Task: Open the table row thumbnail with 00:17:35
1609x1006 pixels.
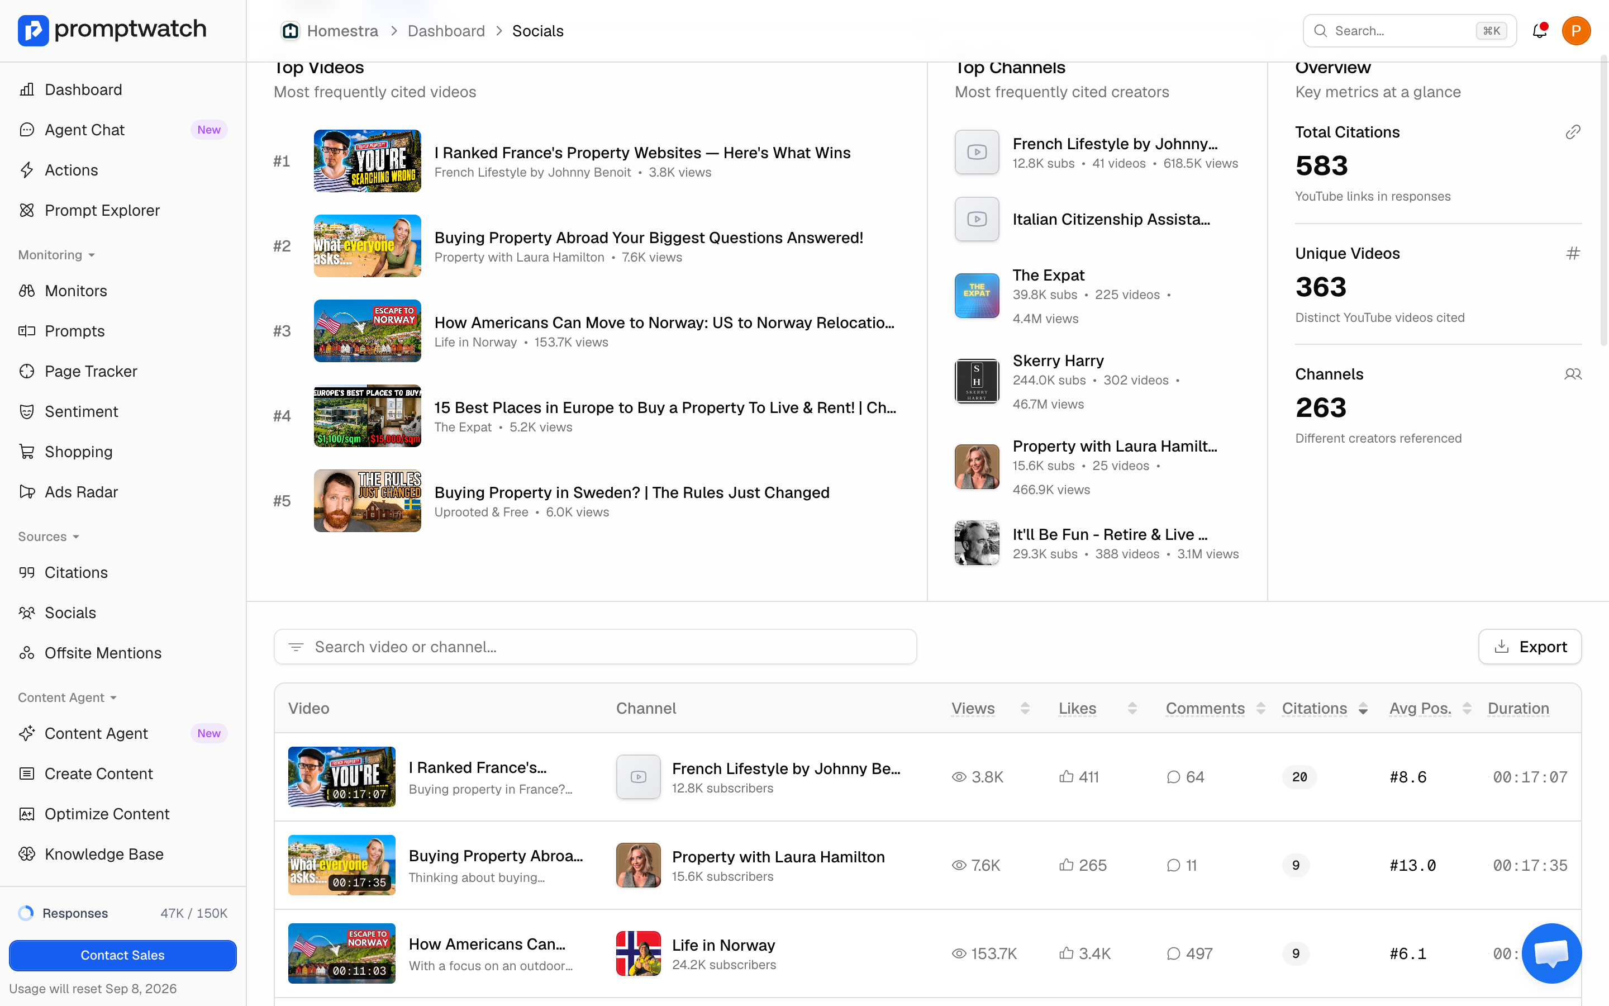Action: coord(341,866)
